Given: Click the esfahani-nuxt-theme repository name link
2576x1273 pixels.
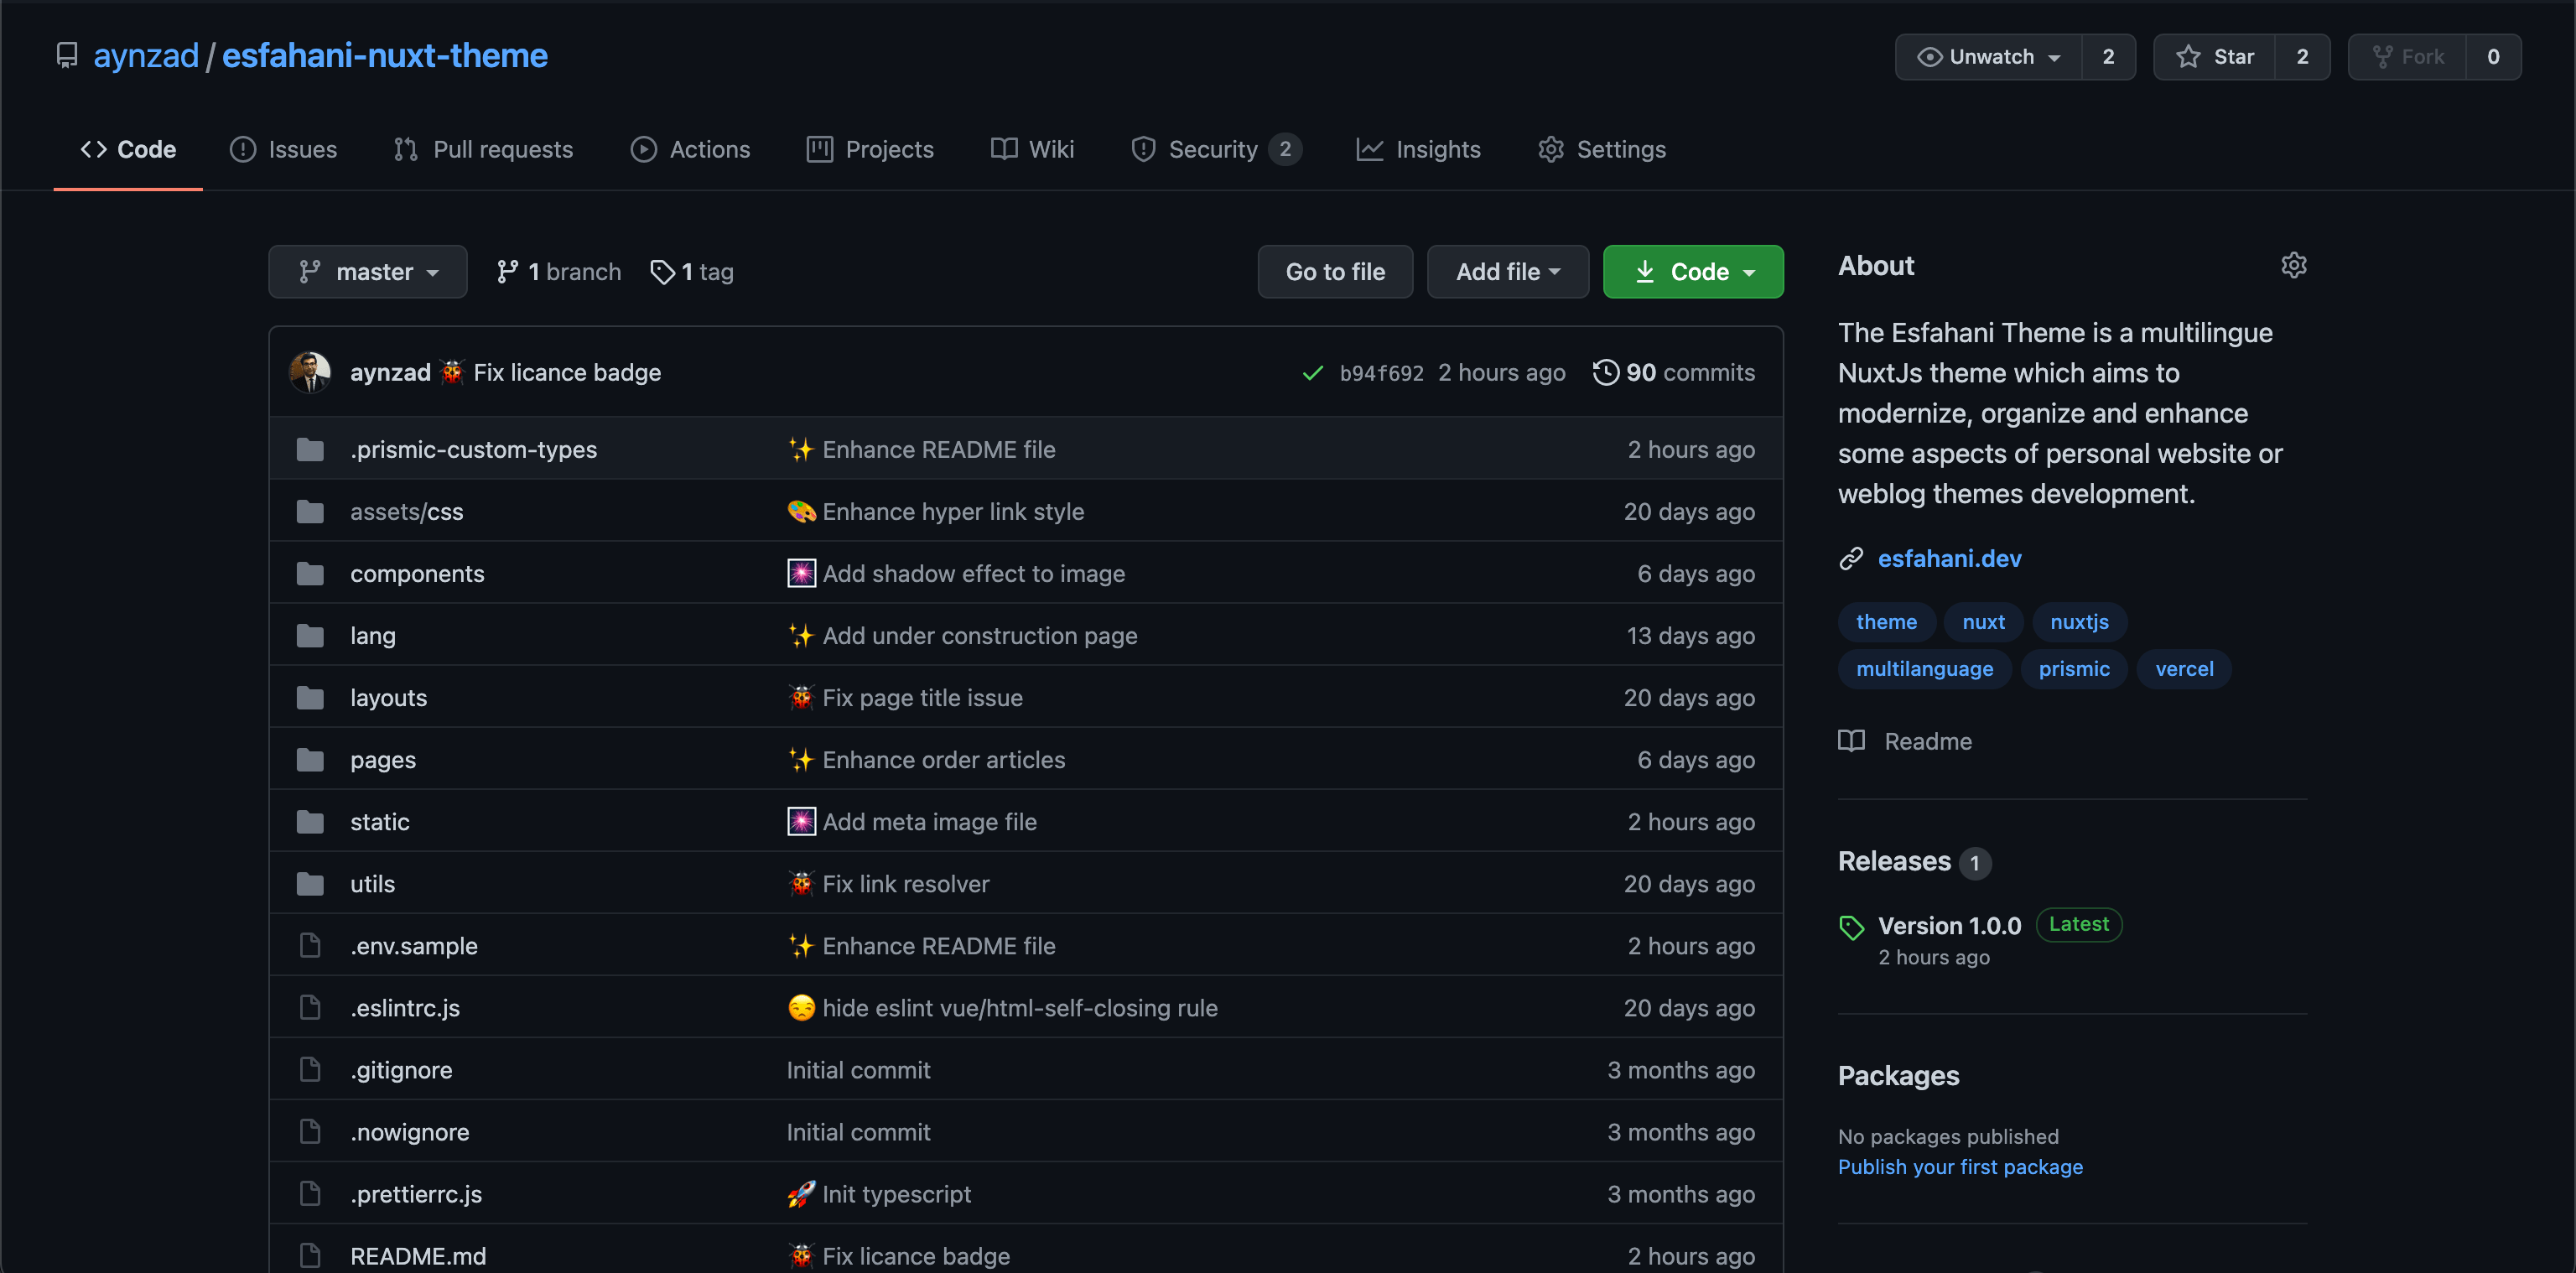Looking at the screenshot, I should 384,56.
